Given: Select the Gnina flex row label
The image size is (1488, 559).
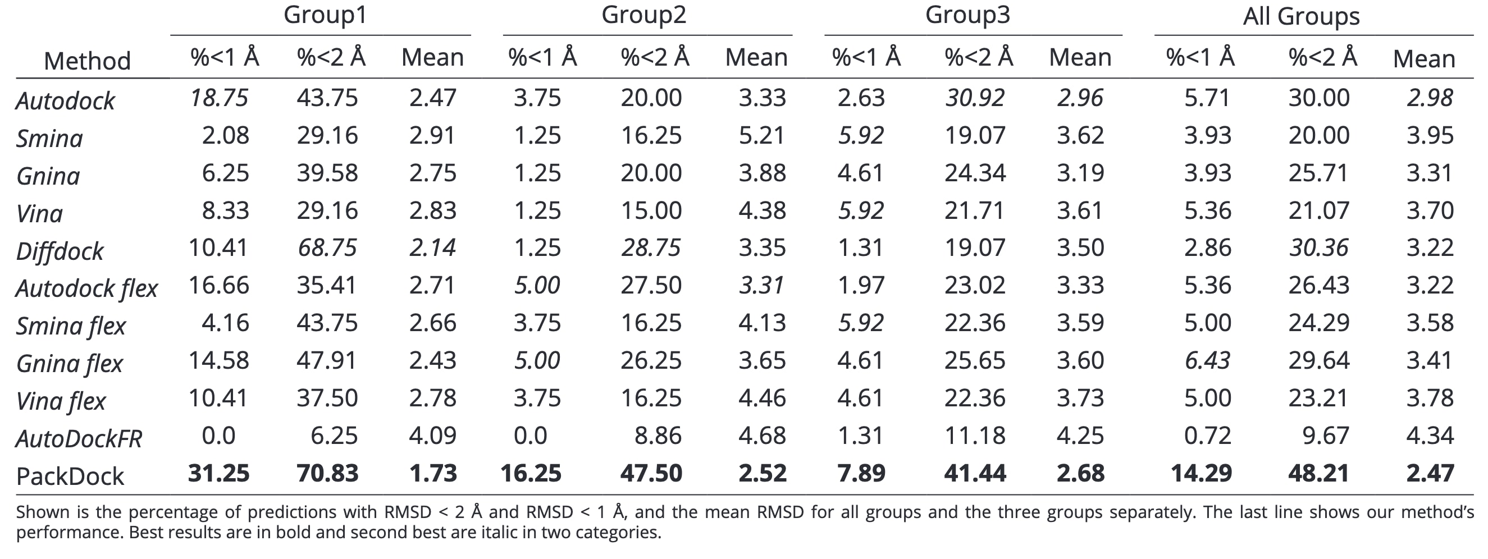Looking at the screenshot, I should (x=69, y=364).
